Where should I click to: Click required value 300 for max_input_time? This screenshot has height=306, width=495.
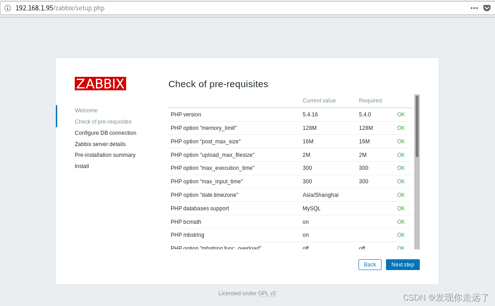click(x=363, y=182)
